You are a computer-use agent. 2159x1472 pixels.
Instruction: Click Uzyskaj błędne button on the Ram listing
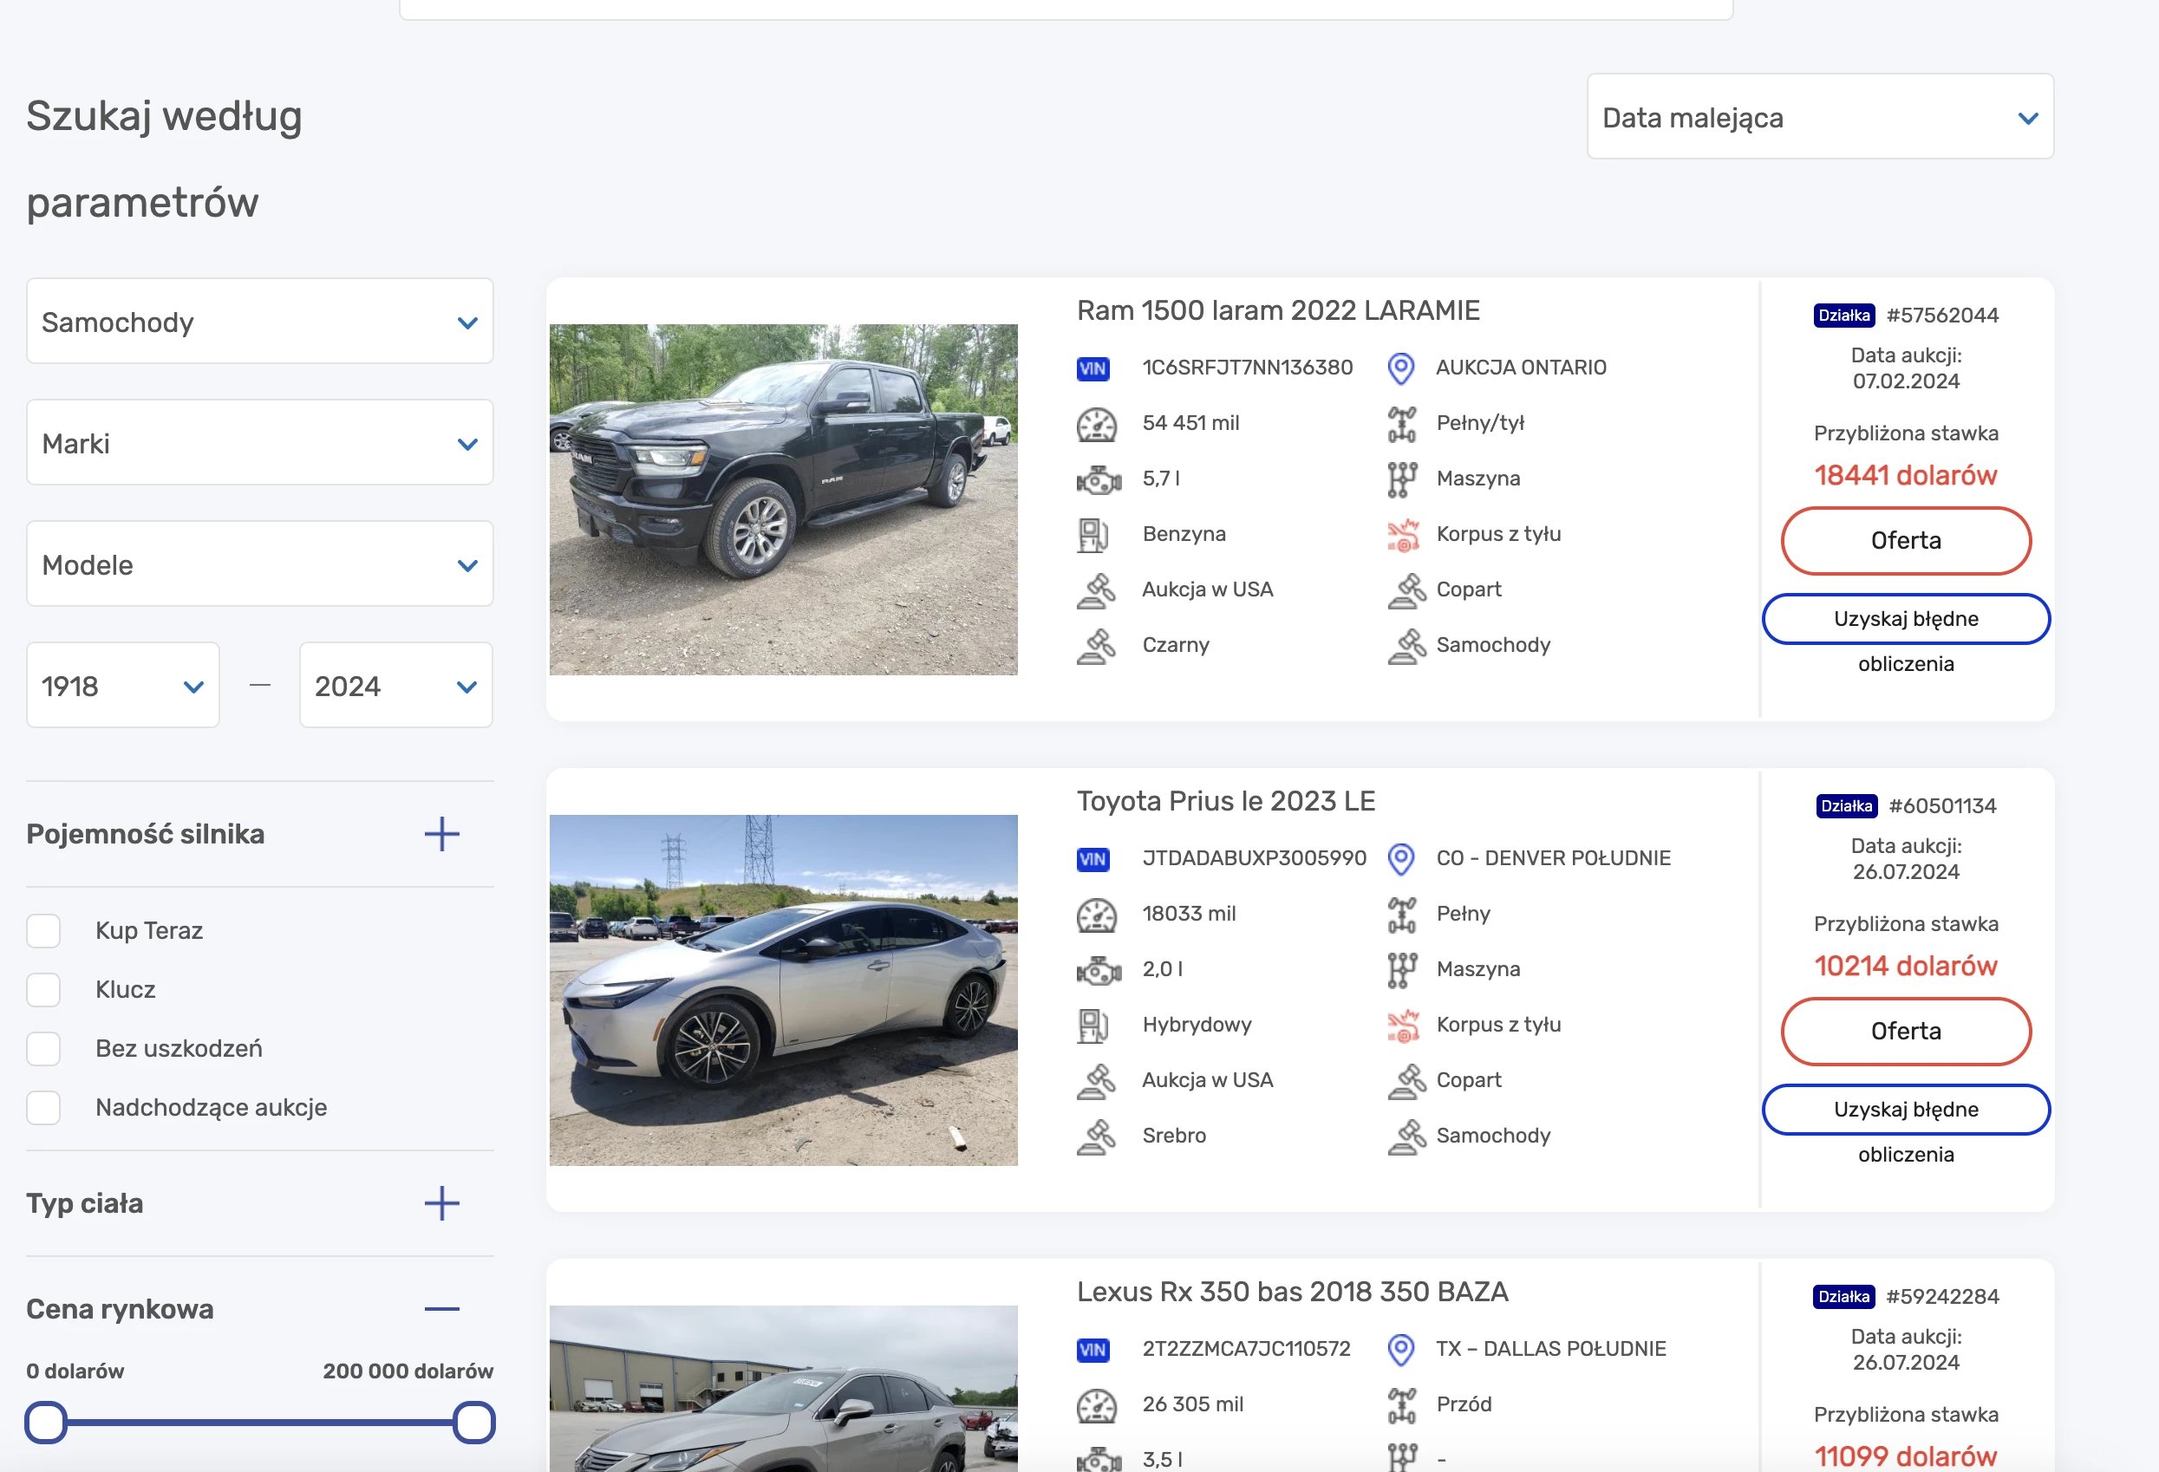pyautogui.click(x=1906, y=620)
